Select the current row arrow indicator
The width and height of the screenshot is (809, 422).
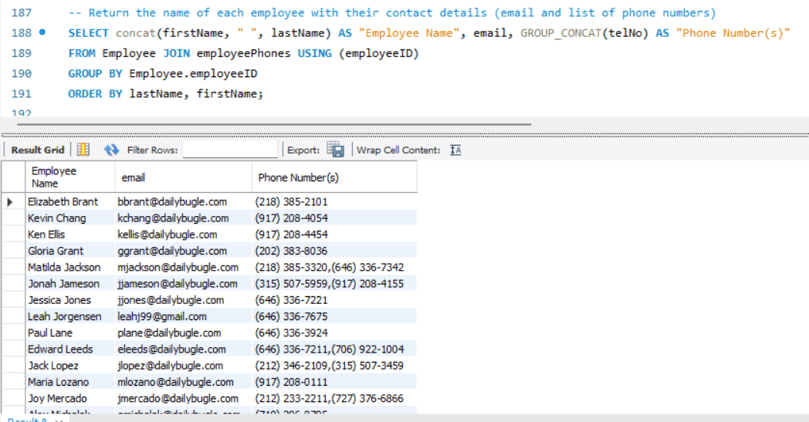click(10, 201)
